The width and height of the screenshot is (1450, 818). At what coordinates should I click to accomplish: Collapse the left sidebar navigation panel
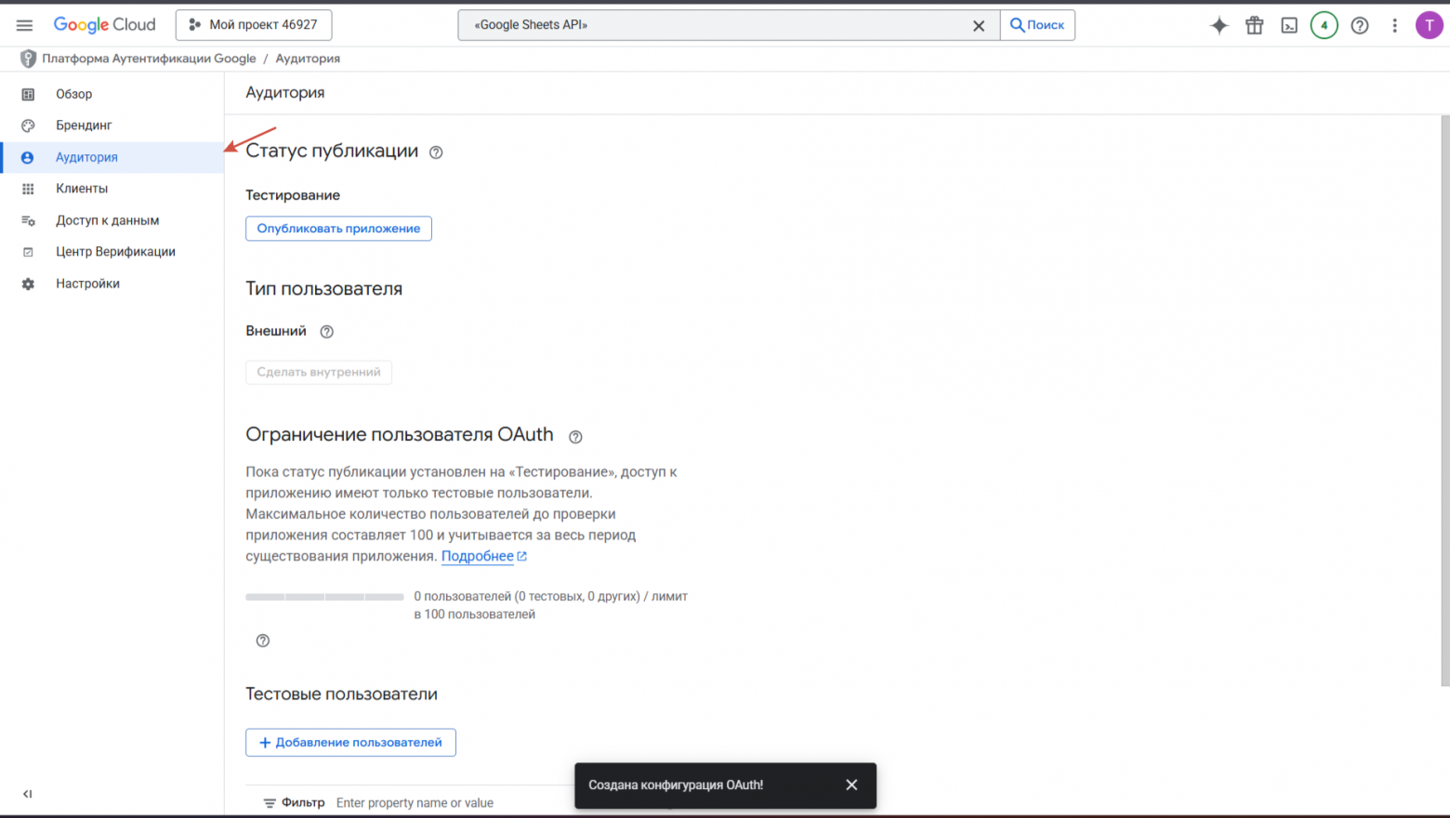point(27,794)
